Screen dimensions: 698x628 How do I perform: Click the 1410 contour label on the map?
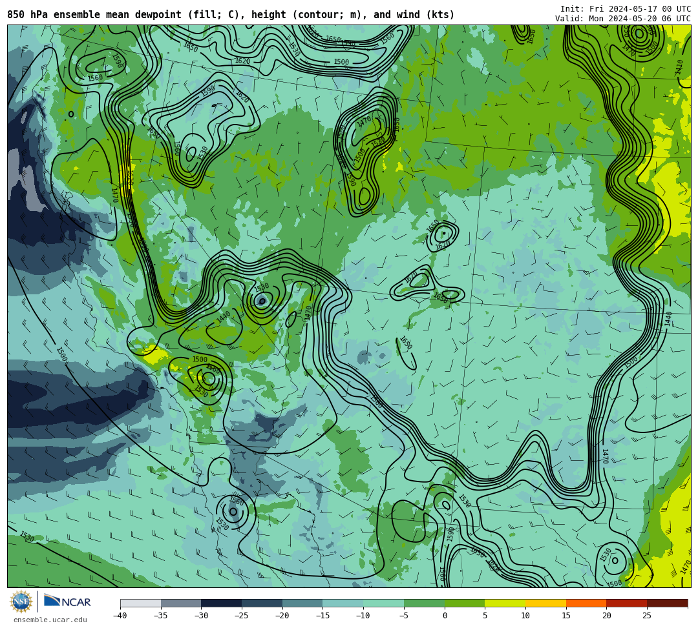679,68
